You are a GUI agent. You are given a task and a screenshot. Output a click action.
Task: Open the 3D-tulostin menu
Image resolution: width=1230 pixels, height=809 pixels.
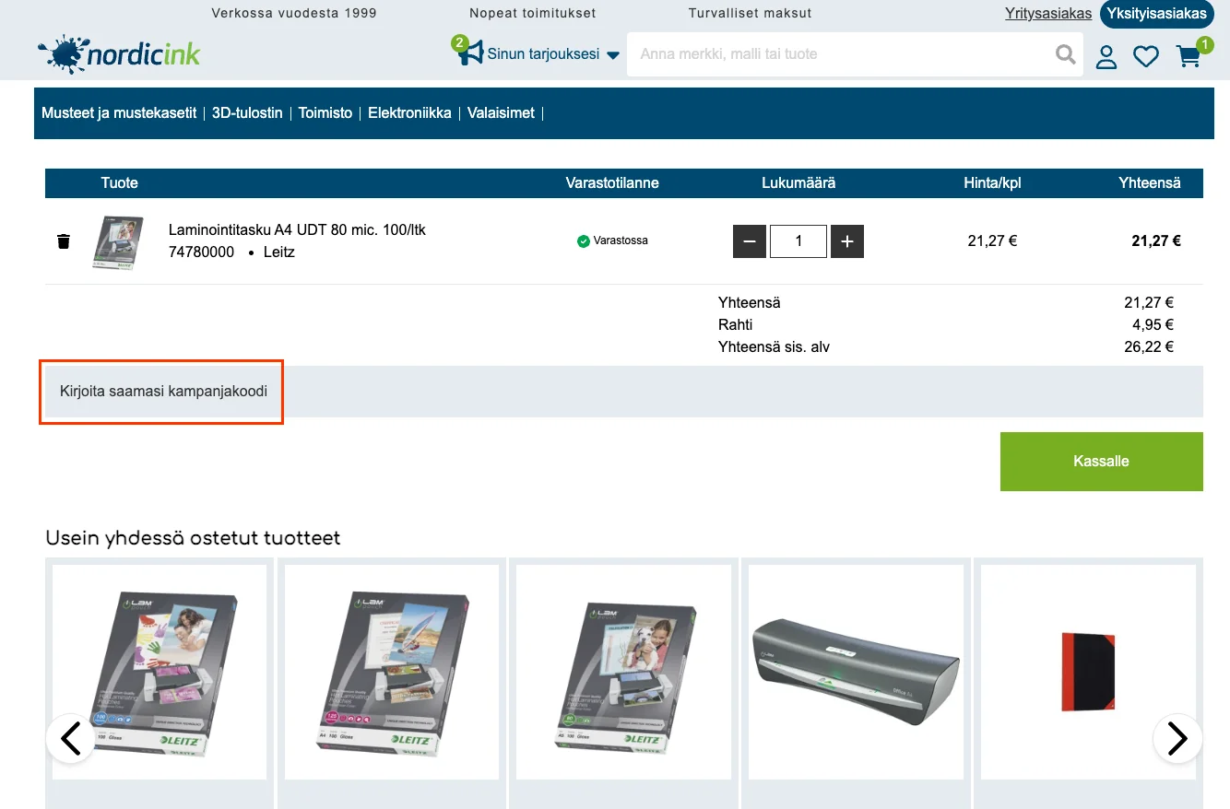pos(247,112)
